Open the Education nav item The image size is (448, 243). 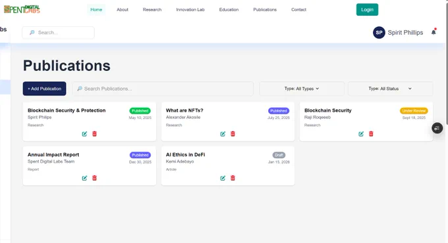pyautogui.click(x=229, y=10)
